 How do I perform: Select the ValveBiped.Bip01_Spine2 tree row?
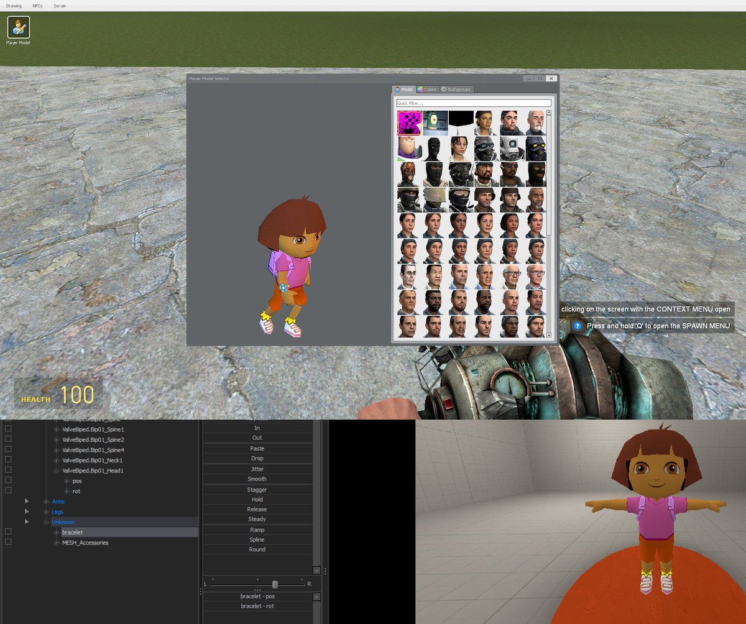[93, 439]
